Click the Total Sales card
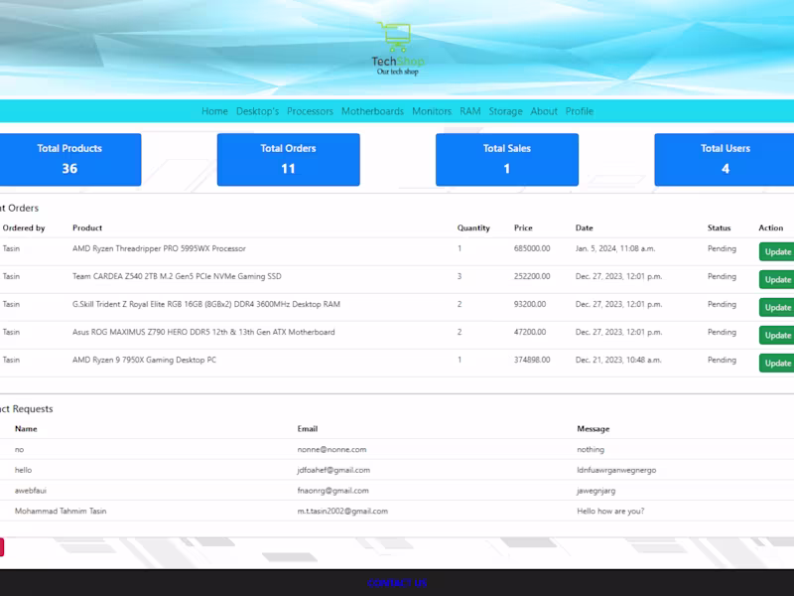 (507, 160)
